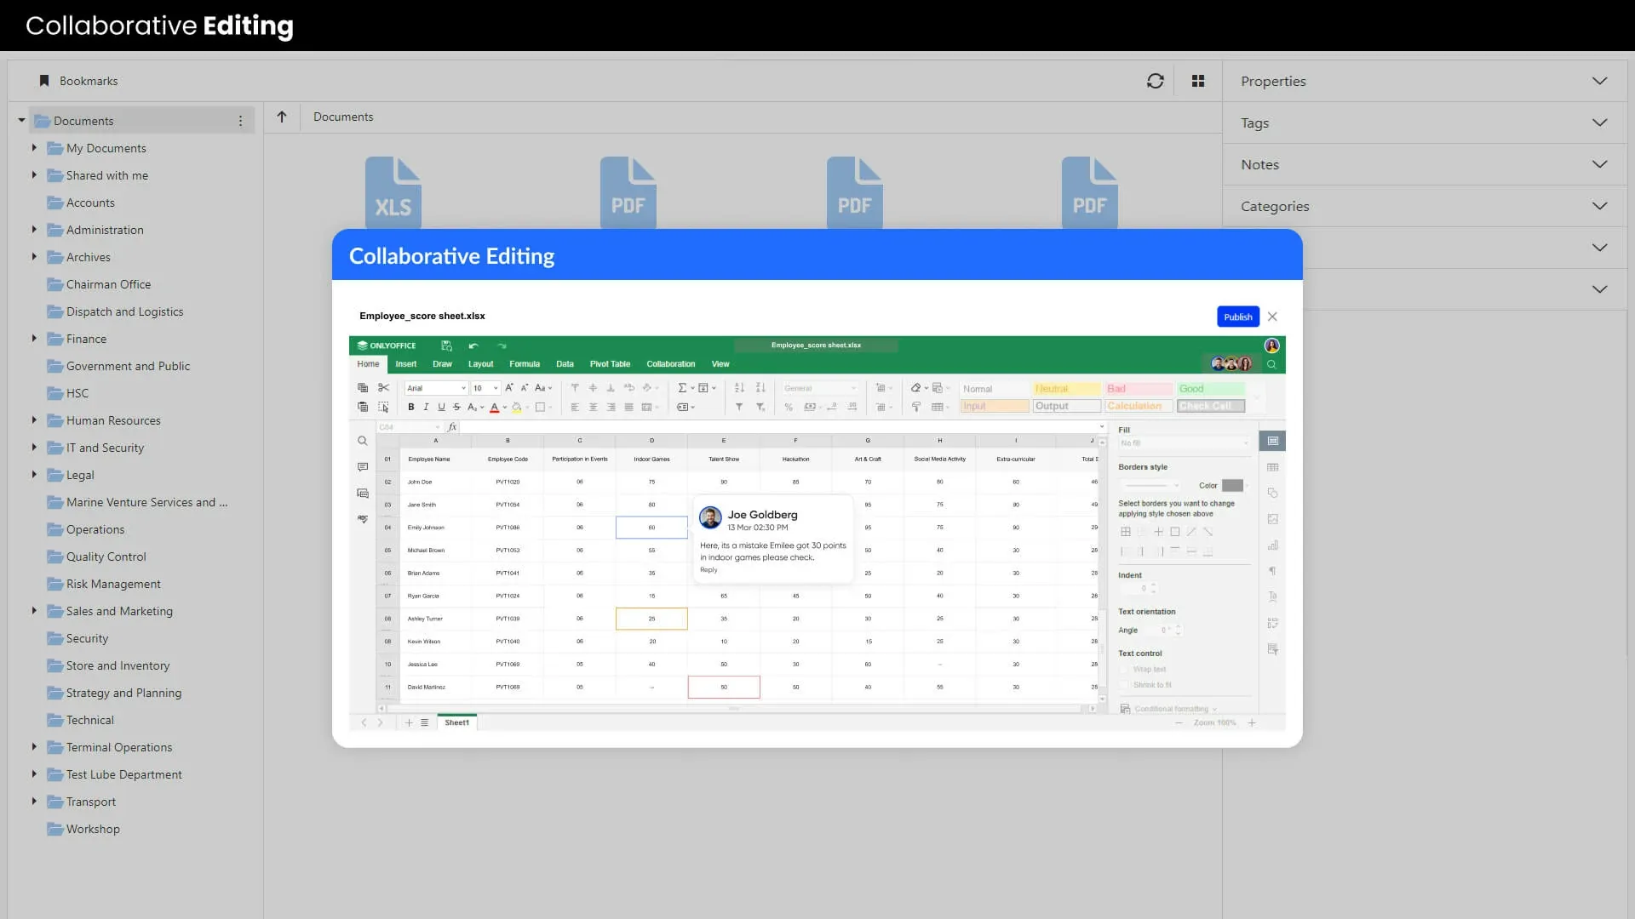Image resolution: width=1635 pixels, height=919 pixels.
Task: Click the Bold formatting icon
Action: tap(410, 408)
